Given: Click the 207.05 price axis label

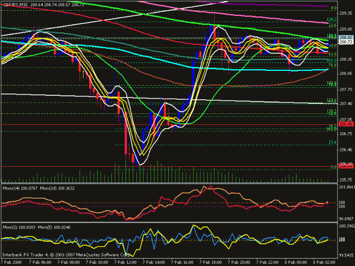Looking at the screenshot, I should tap(346, 120).
